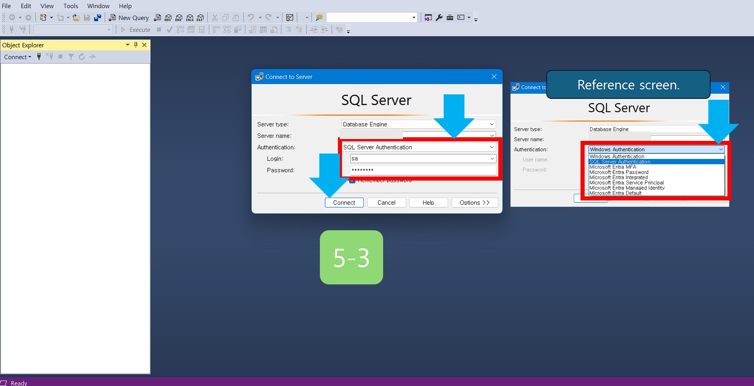Click the Refresh icon in Object Explorer
The image size is (754, 386).
[x=82, y=56]
